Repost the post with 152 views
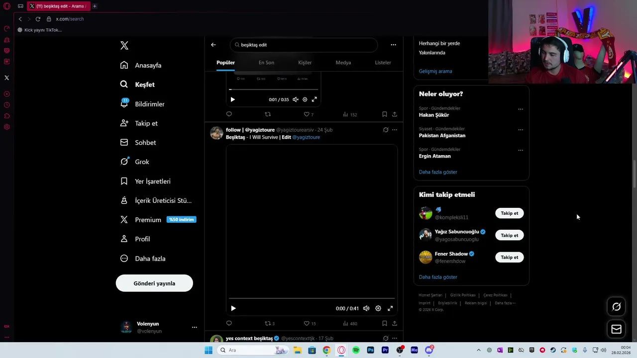Screen dimensions: 637x358 click(x=268, y=114)
